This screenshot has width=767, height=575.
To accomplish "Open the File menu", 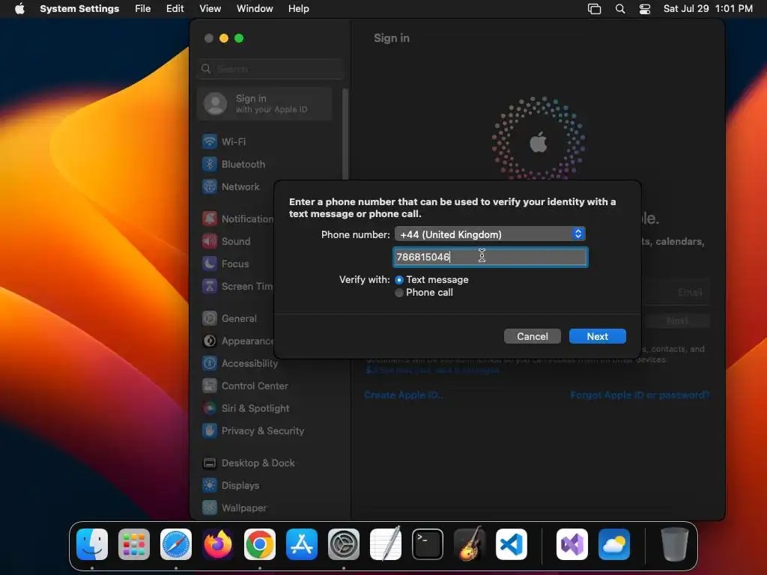I will 143,9.
